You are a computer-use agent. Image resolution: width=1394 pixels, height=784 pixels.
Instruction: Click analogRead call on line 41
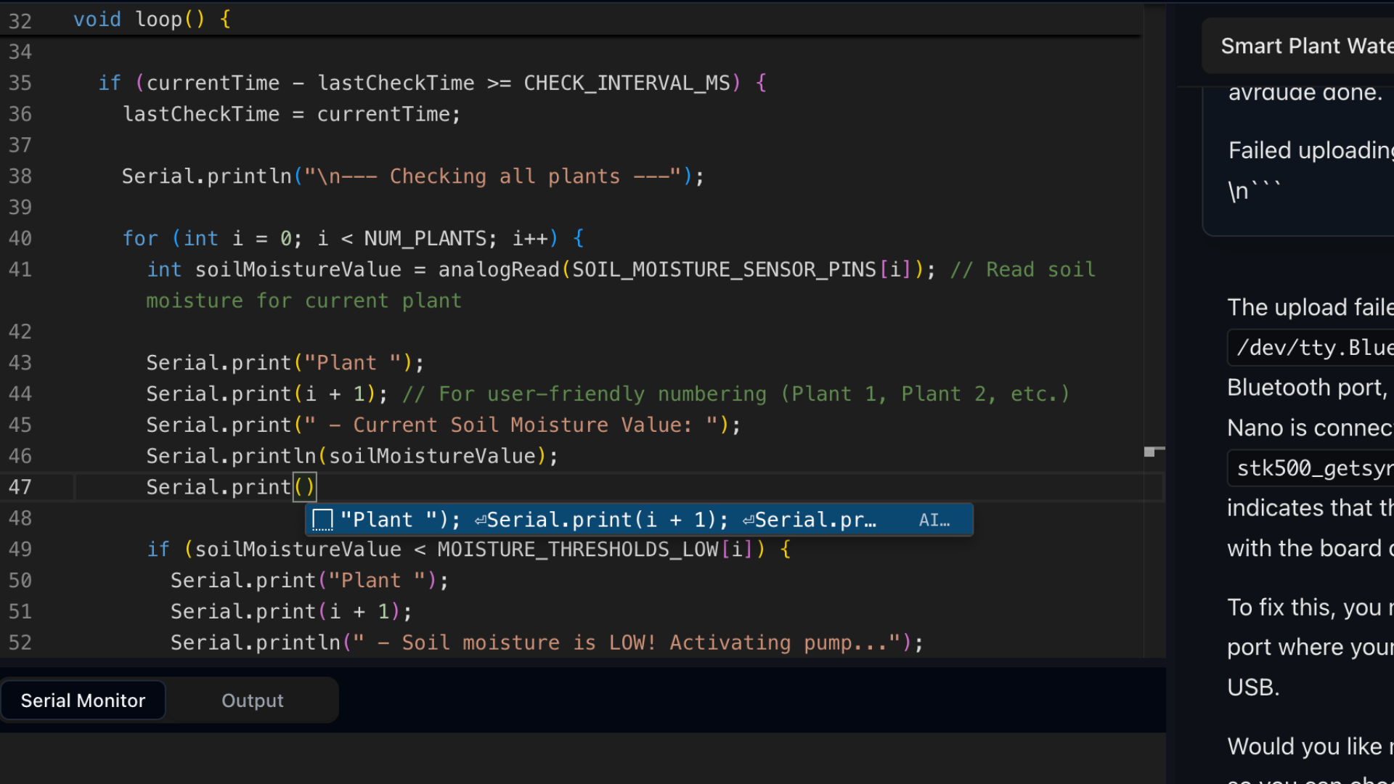point(499,270)
